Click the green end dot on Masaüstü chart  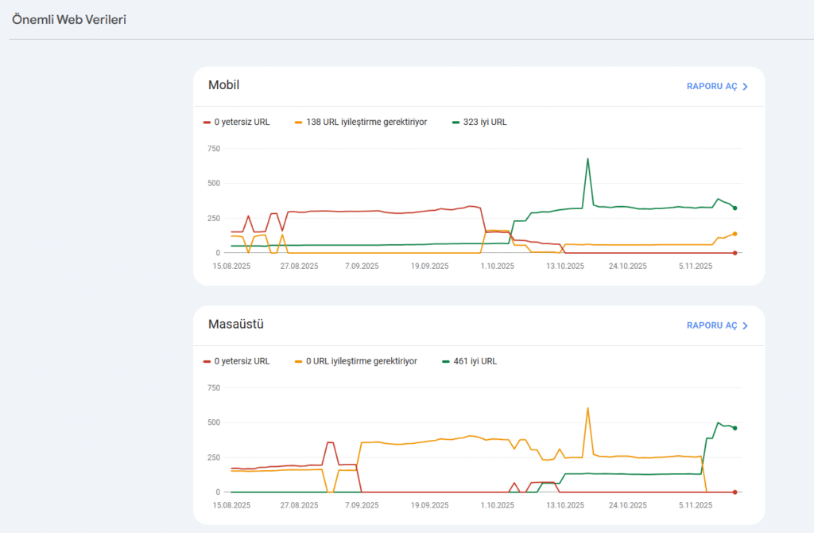click(735, 428)
